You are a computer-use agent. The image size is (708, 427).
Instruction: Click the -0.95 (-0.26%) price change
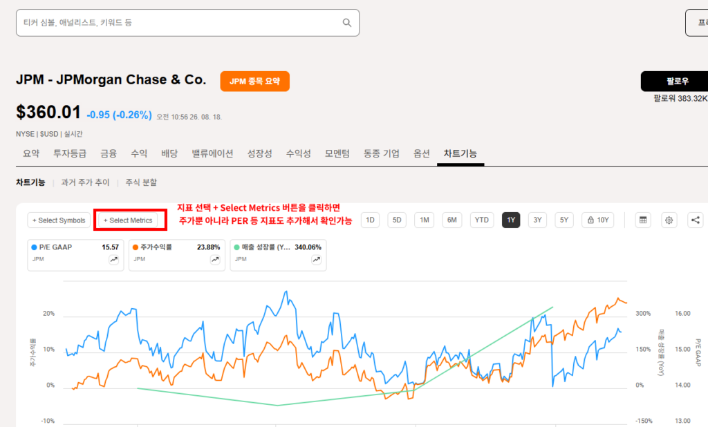tap(119, 115)
